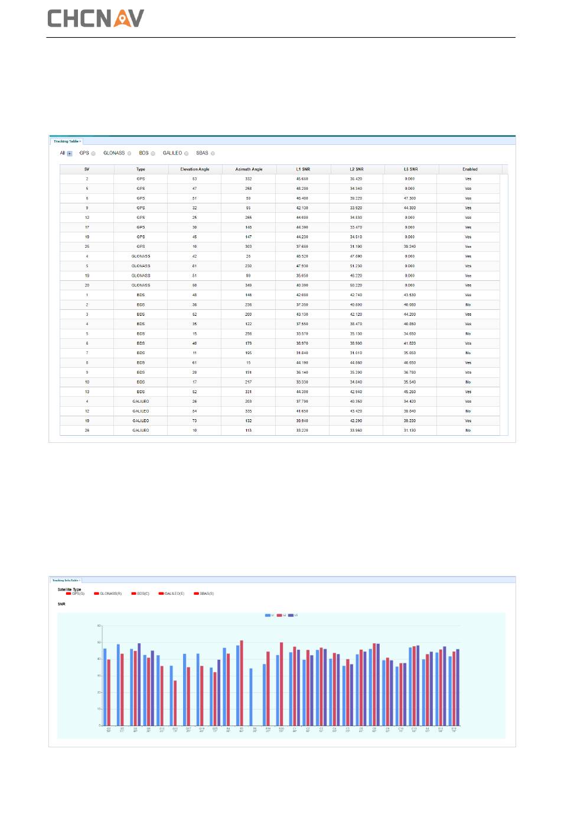Screen dimensions: 561x839
Task: Open the Tracking Table tab
Action: tap(66, 141)
